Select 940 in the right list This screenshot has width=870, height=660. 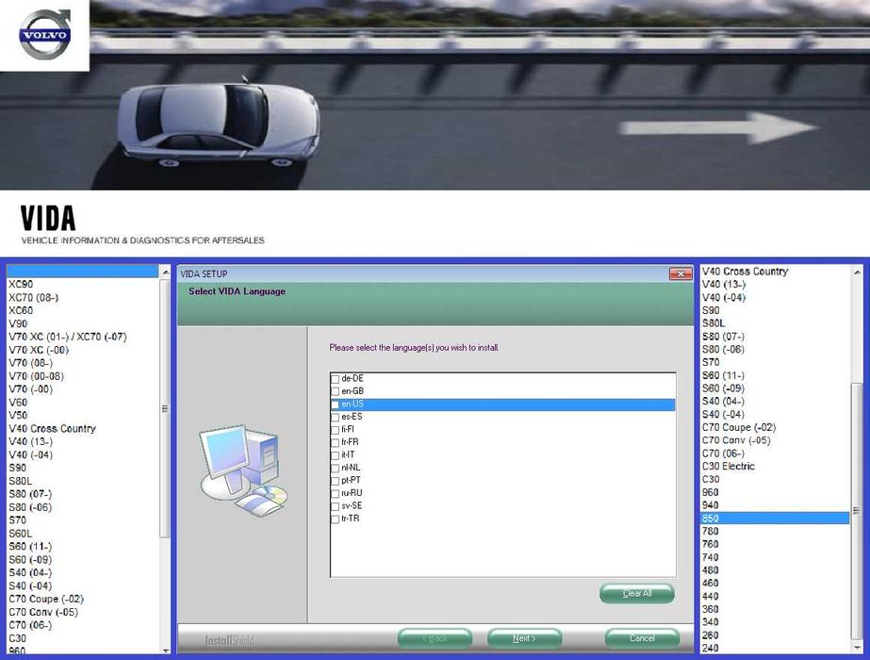click(x=775, y=505)
